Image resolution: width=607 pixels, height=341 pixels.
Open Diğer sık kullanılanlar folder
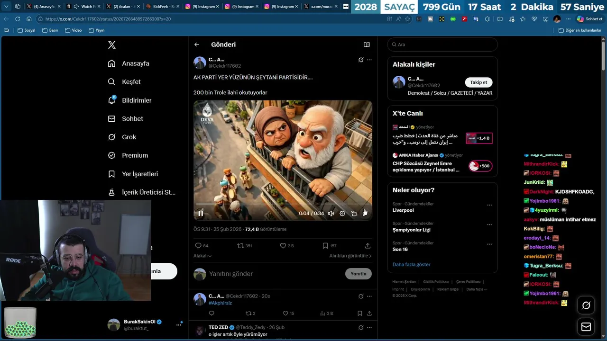[x=579, y=30]
